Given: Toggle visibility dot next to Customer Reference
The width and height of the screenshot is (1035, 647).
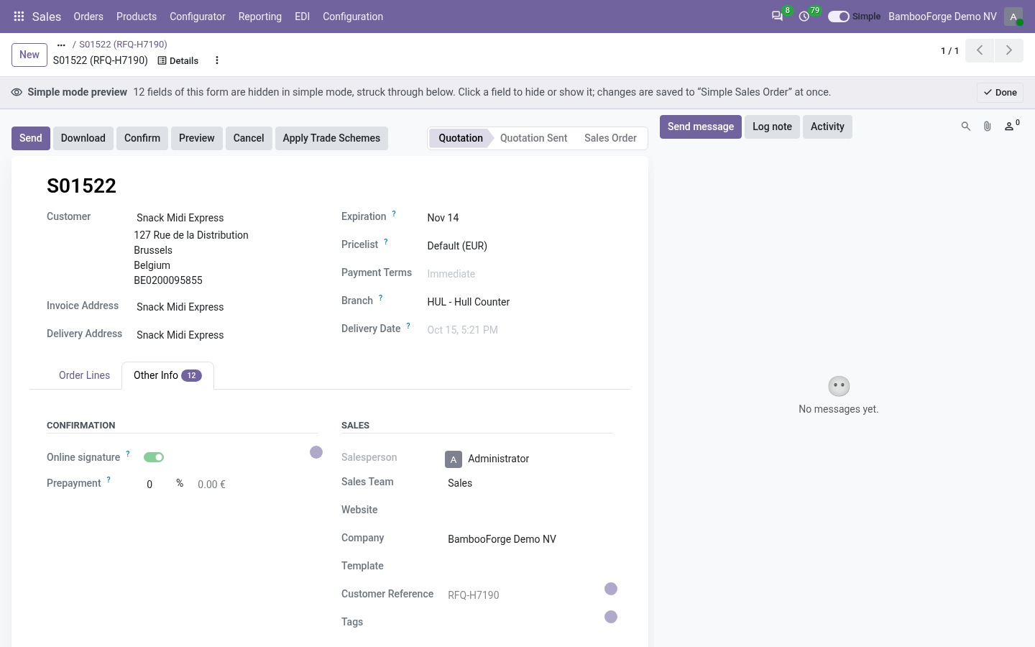Looking at the screenshot, I should 611,589.
